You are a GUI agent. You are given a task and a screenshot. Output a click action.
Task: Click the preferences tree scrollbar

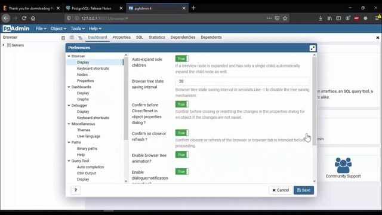pyautogui.click(x=126, y=99)
